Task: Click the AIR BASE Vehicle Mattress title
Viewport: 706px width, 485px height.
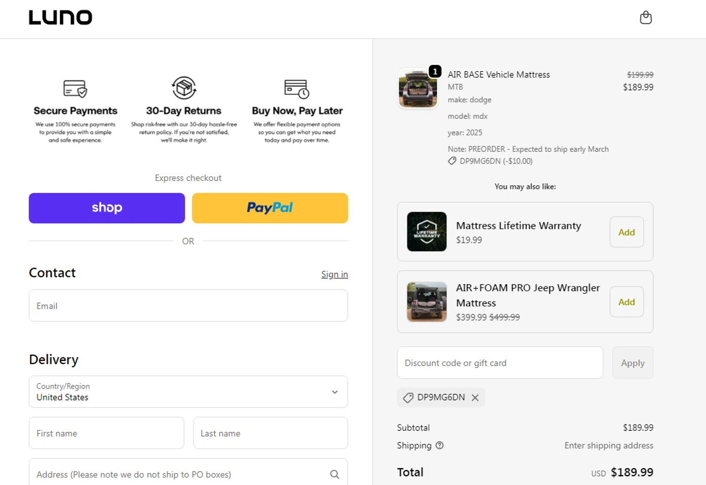Action: pos(498,75)
